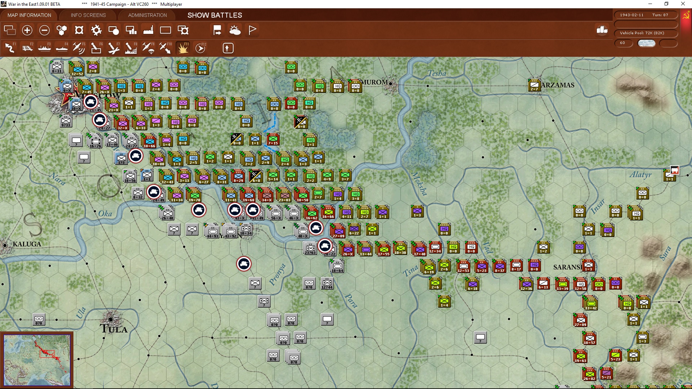This screenshot has height=389, width=692.
Task: Select F1 move mode icon
Action: point(10,48)
